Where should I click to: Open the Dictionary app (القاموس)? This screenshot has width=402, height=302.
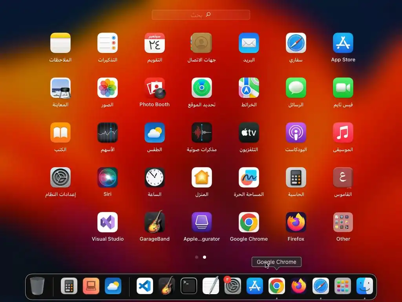pos(343,177)
